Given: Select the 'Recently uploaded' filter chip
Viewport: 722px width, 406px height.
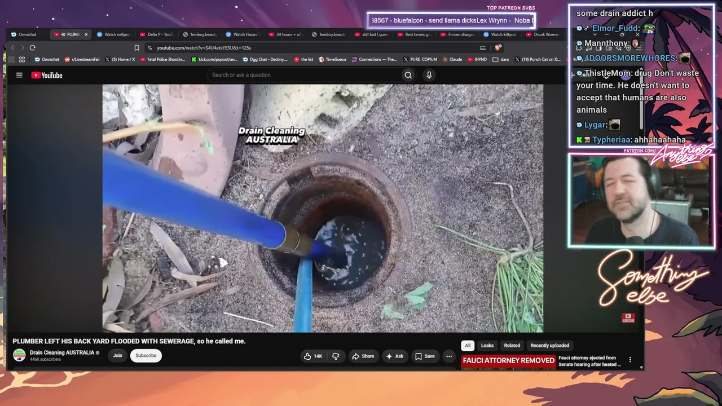Looking at the screenshot, I should coord(550,346).
